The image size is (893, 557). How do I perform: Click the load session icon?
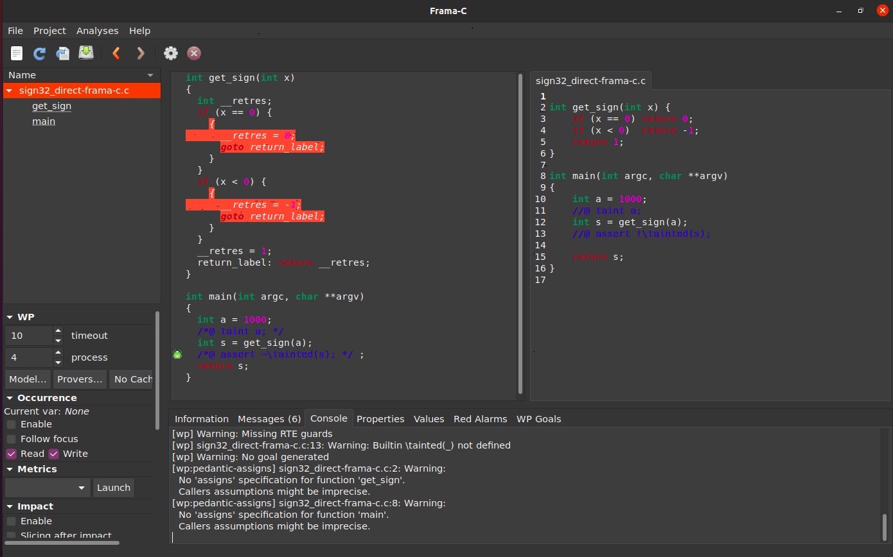(63, 53)
